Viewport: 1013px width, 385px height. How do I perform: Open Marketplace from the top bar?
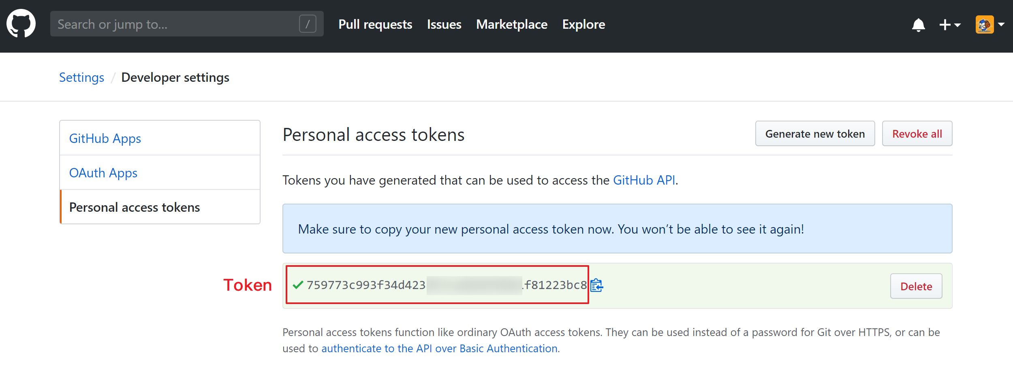pos(512,25)
